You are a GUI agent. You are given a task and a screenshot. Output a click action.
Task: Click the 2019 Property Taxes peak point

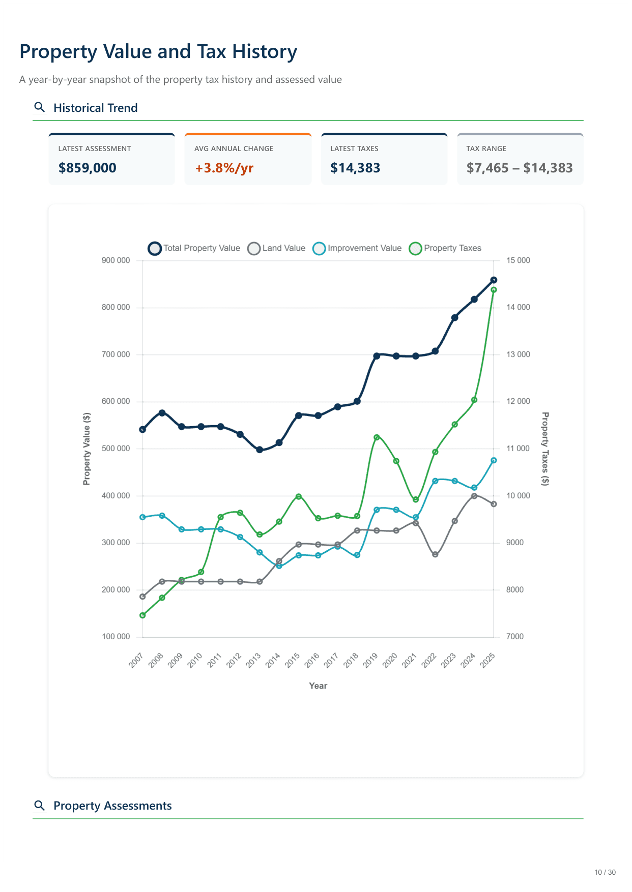pos(377,437)
